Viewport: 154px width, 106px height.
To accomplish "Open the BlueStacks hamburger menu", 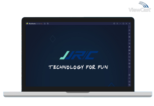I will 117,24.
